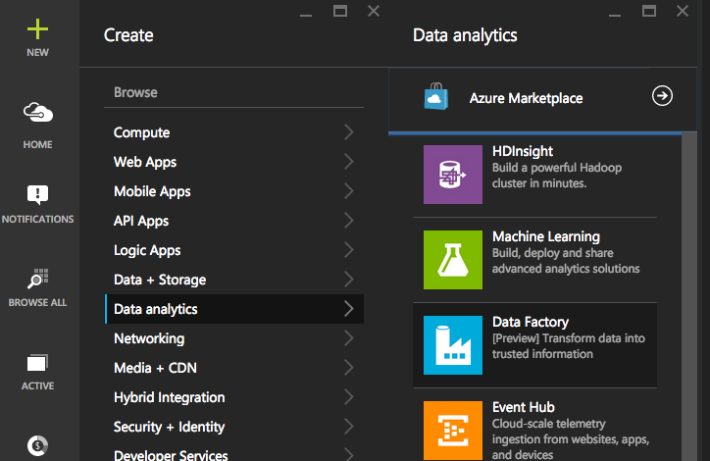Select the purple HDInsight tile icon
Image resolution: width=710 pixels, height=461 pixels.
[453, 175]
